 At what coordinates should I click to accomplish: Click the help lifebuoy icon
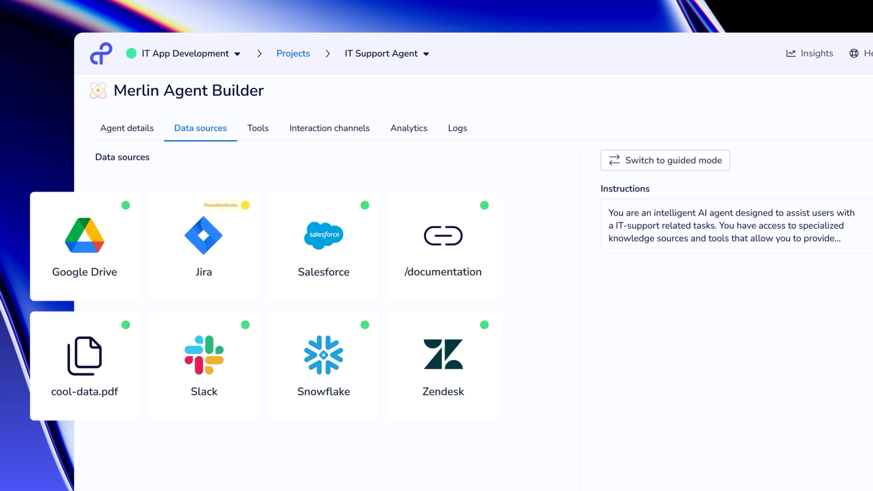(854, 54)
